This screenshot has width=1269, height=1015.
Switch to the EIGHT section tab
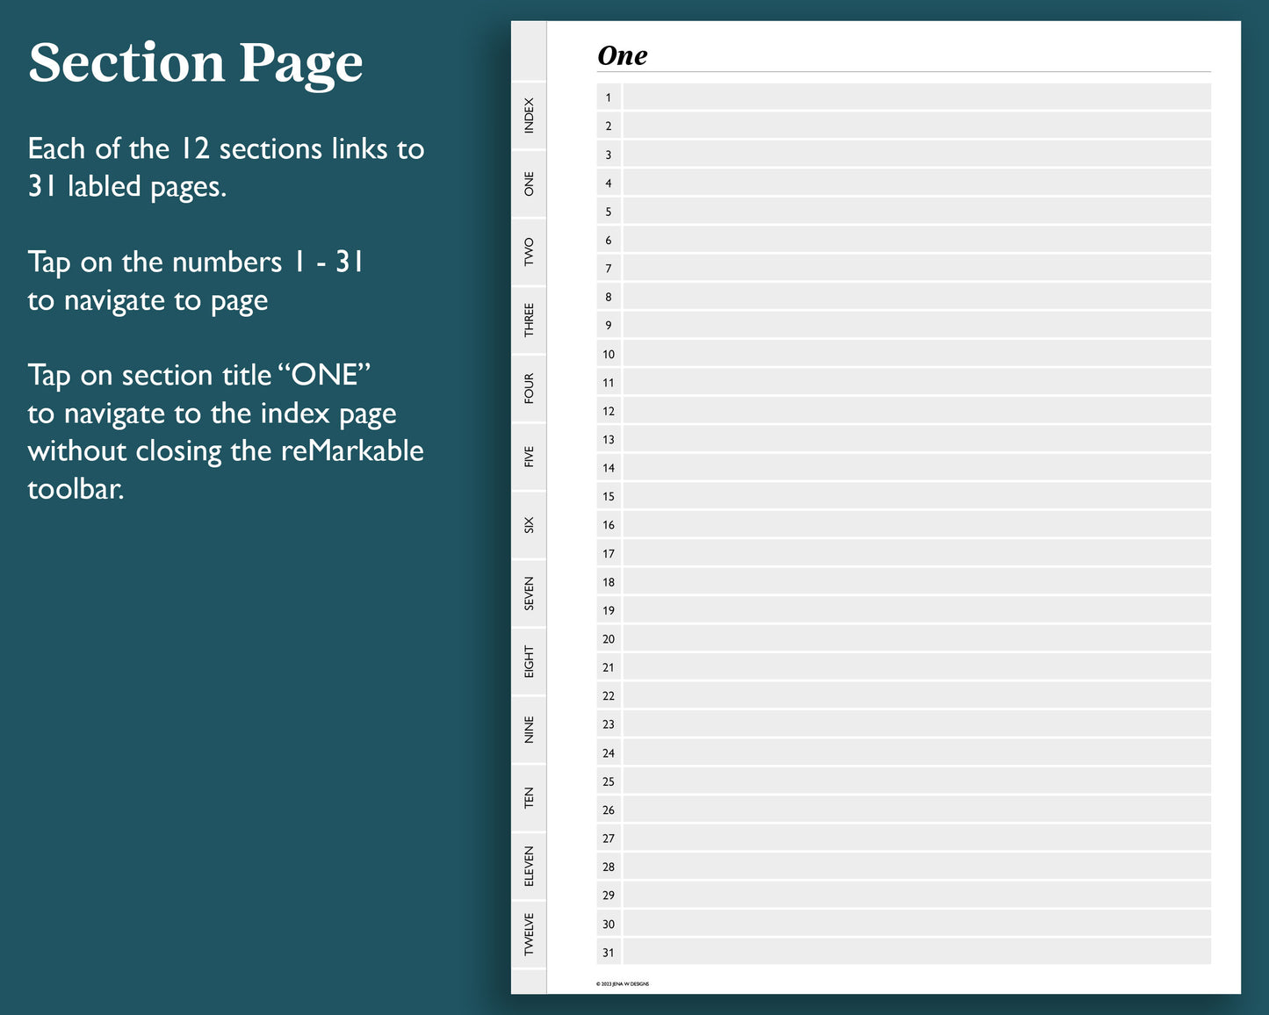click(529, 662)
